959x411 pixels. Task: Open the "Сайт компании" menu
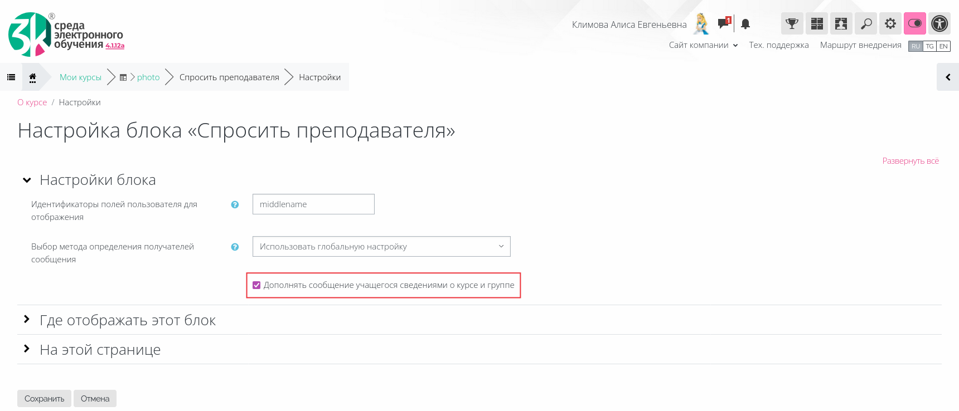[703, 45]
